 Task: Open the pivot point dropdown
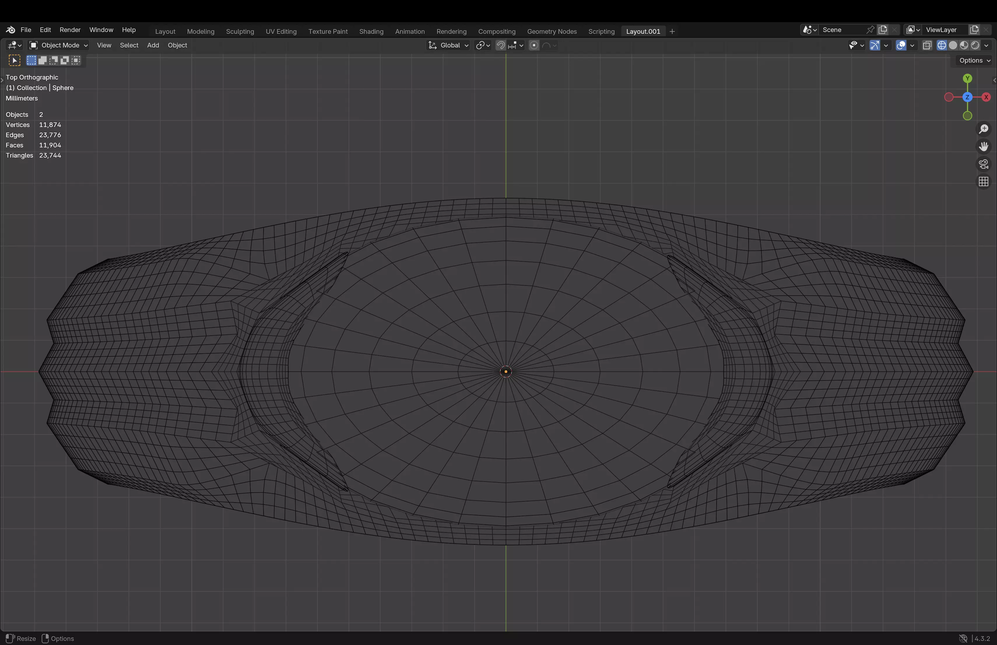pyautogui.click(x=483, y=45)
